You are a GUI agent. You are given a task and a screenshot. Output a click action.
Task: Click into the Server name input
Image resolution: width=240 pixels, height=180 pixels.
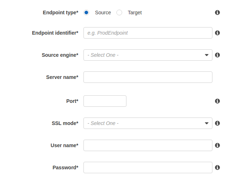[x=148, y=77]
